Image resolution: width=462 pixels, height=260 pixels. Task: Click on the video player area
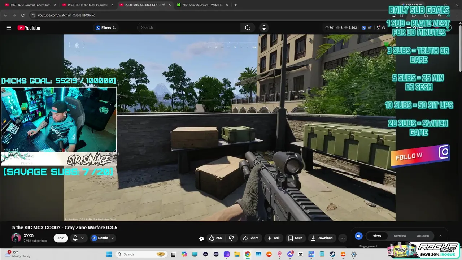[230, 128]
